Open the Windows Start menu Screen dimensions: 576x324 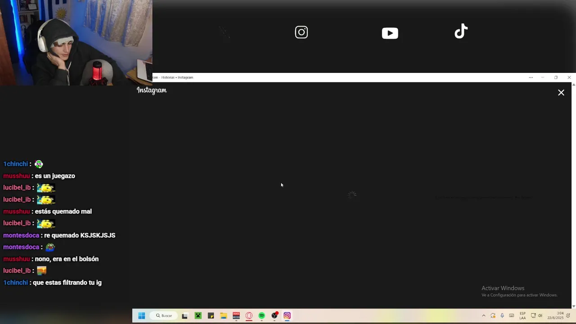point(141,316)
